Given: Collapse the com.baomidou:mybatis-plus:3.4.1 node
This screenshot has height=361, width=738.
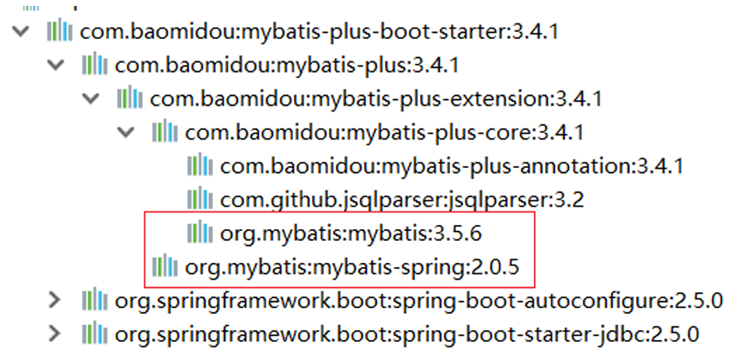Looking at the screenshot, I should (56, 65).
